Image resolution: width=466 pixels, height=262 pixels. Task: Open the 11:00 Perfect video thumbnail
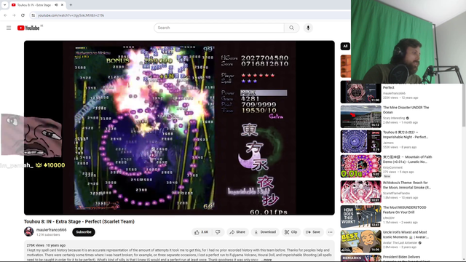[x=361, y=92]
